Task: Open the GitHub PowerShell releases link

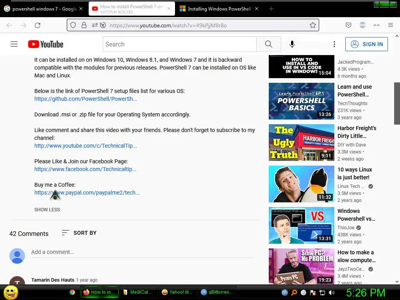Action: point(86,99)
